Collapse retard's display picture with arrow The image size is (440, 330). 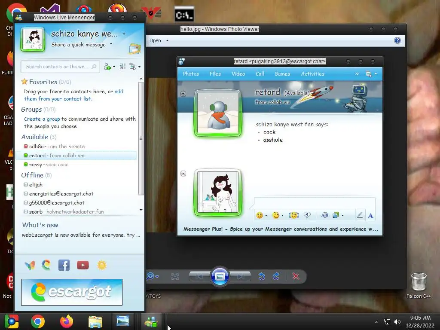183,94
